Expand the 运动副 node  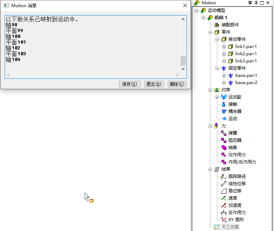coord(217,97)
